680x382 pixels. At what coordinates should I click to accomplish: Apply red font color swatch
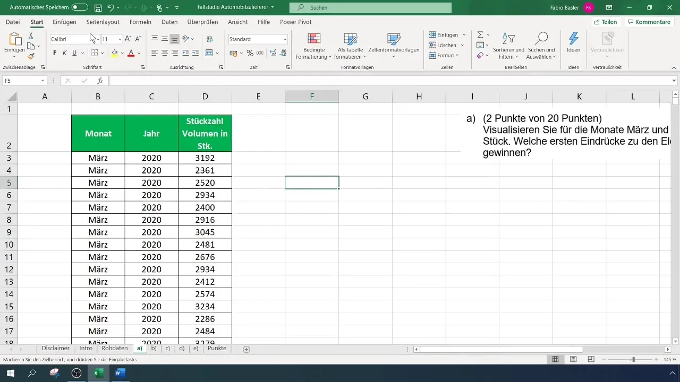(x=131, y=53)
